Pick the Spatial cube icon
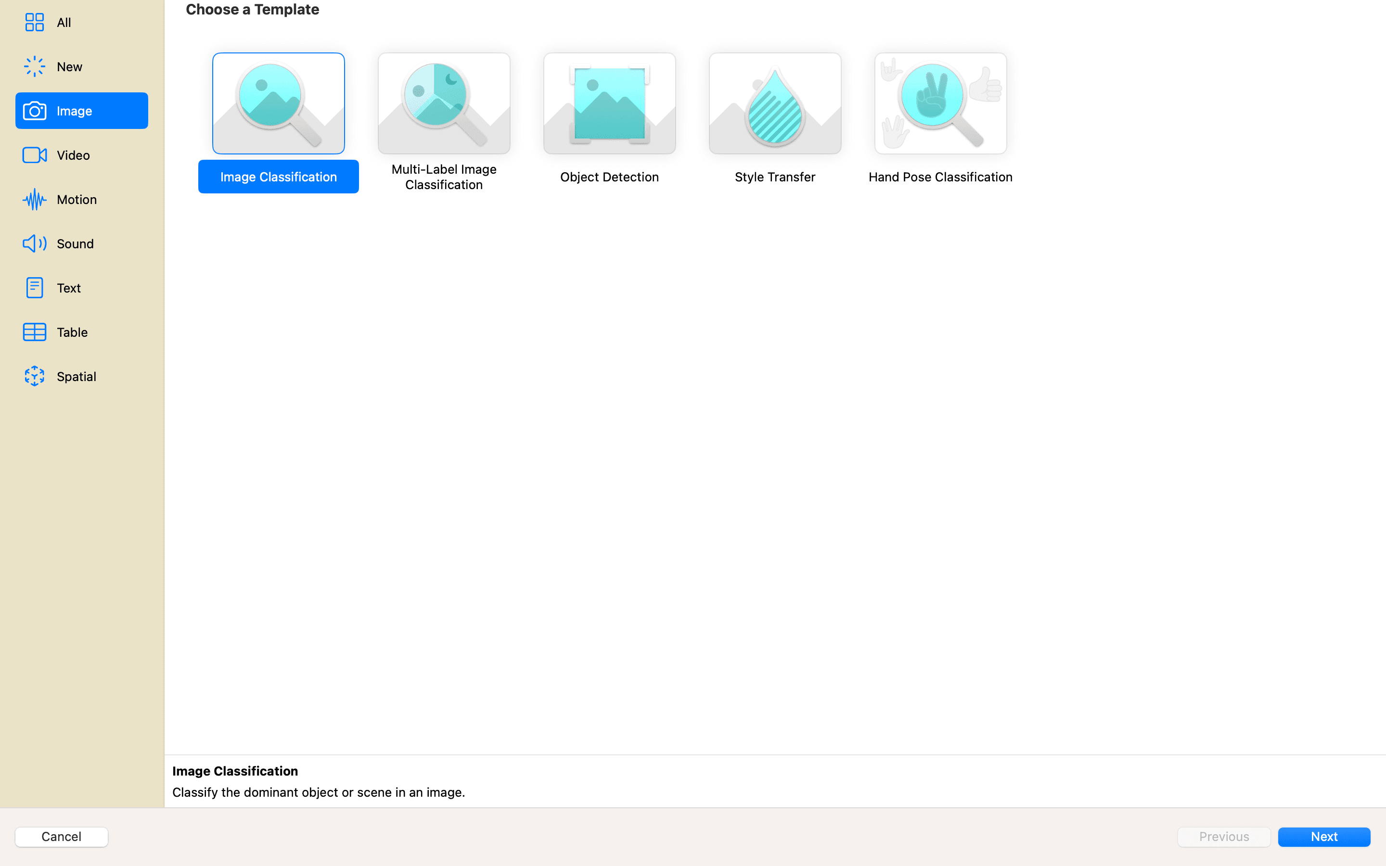Screen dimensions: 1386x866 click(x=34, y=376)
